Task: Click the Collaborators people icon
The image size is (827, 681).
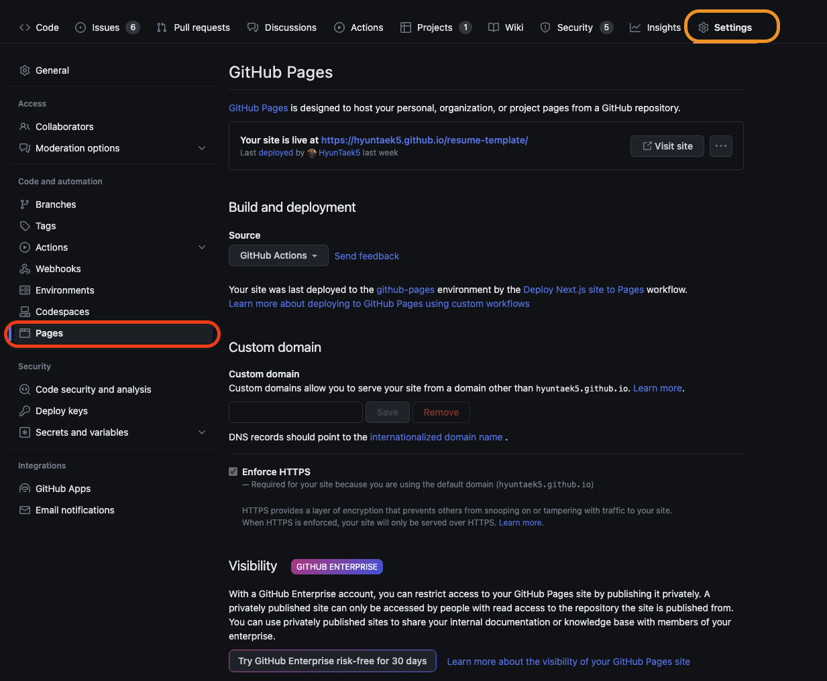Action: tap(25, 127)
